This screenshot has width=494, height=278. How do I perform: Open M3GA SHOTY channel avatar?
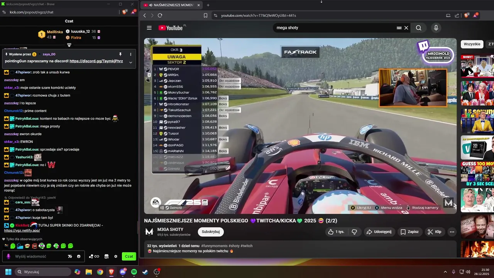(149, 232)
